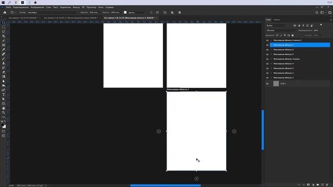This screenshot has width=333, height=187.
Task: Expand the Монтажная область 7 group
Action: (x=271, y=45)
